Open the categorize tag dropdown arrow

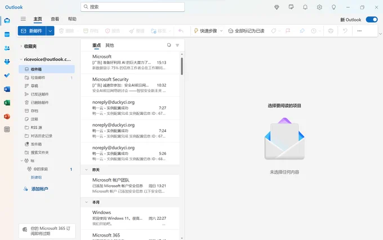(279, 31)
